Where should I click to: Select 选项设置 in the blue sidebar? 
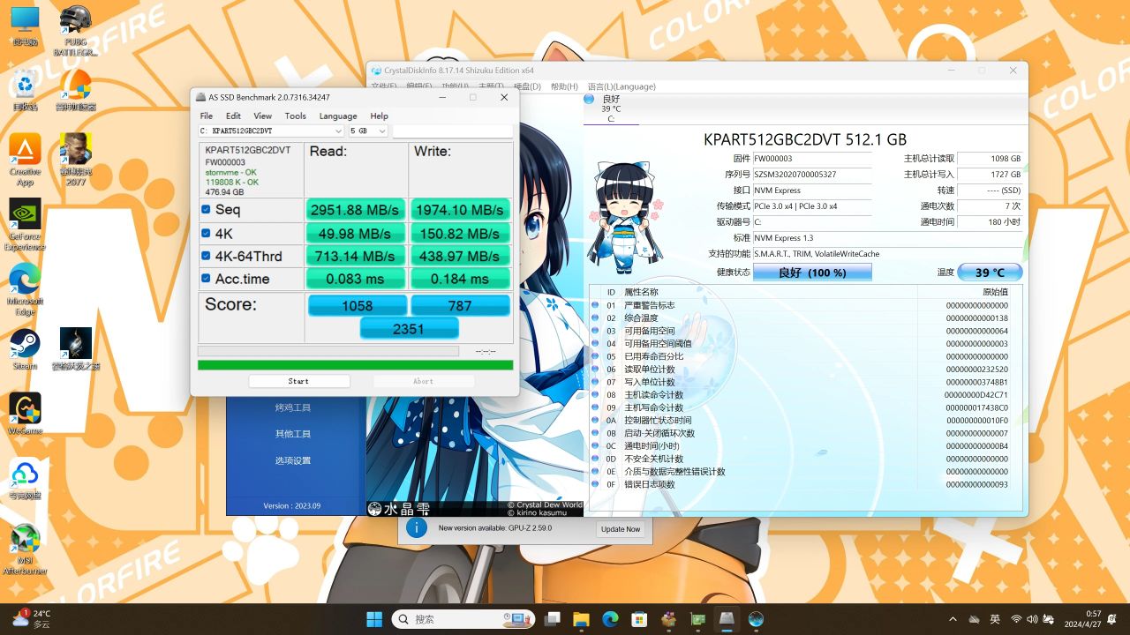pyautogui.click(x=293, y=460)
